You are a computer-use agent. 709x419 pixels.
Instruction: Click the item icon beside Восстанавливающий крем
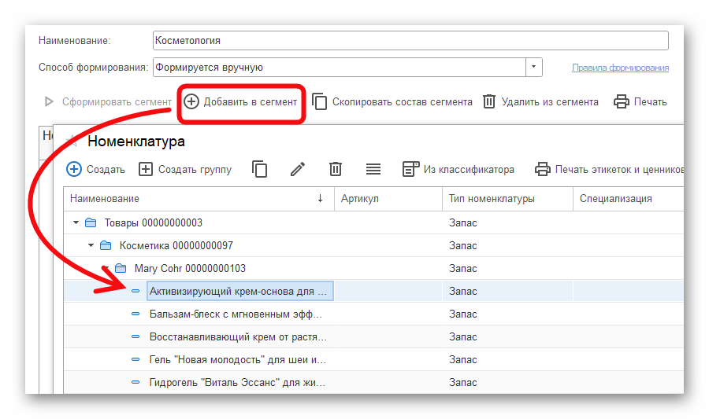(x=135, y=336)
